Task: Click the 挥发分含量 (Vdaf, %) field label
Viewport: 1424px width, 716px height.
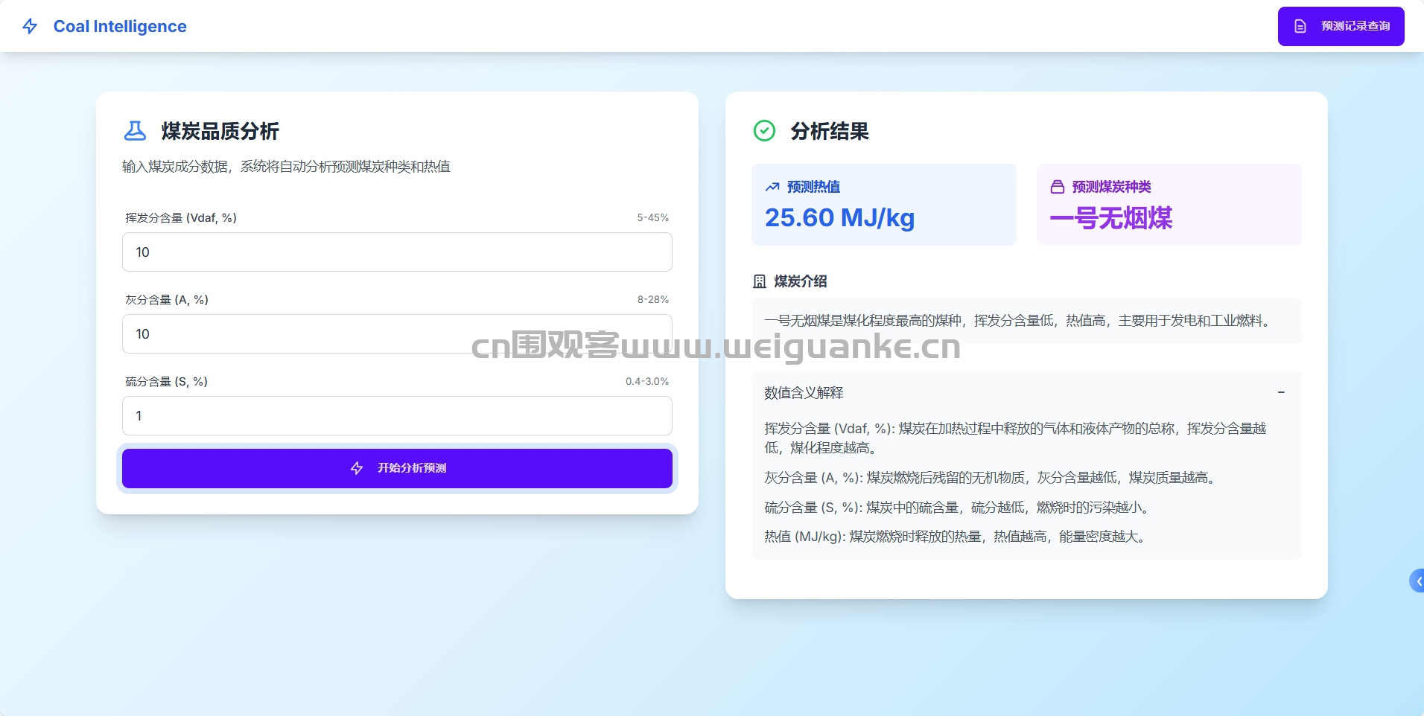Action: 181,218
